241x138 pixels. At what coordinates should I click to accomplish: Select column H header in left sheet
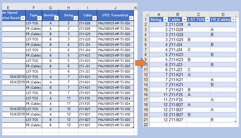point(68,8)
